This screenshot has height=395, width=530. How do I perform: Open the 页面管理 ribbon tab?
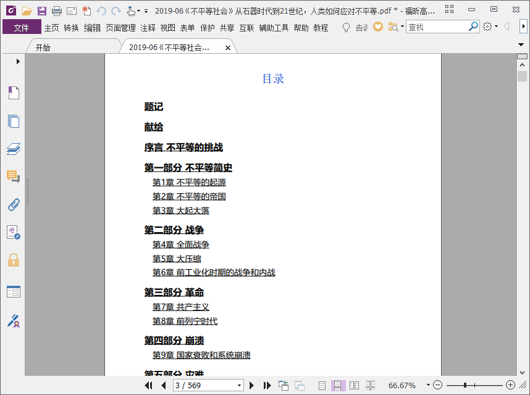pyautogui.click(x=120, y=28)
